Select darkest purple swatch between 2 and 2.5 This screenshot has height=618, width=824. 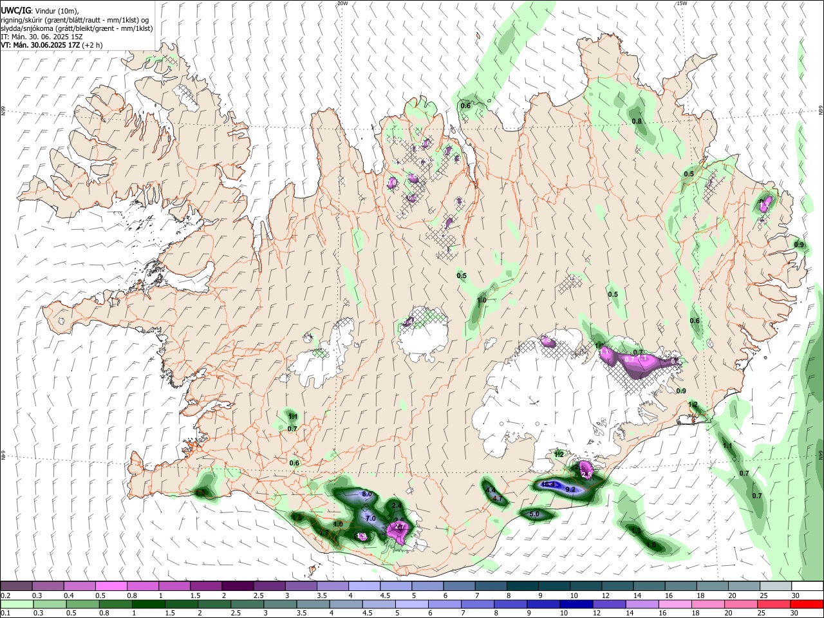[238, 586]
